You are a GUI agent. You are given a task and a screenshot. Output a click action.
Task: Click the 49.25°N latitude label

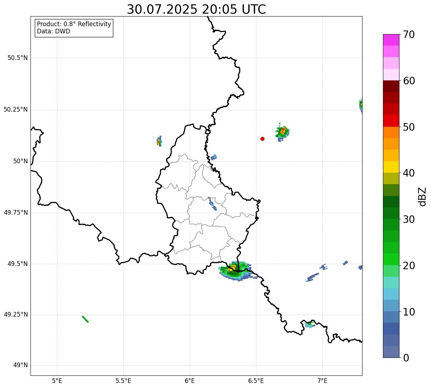[16, 314]
